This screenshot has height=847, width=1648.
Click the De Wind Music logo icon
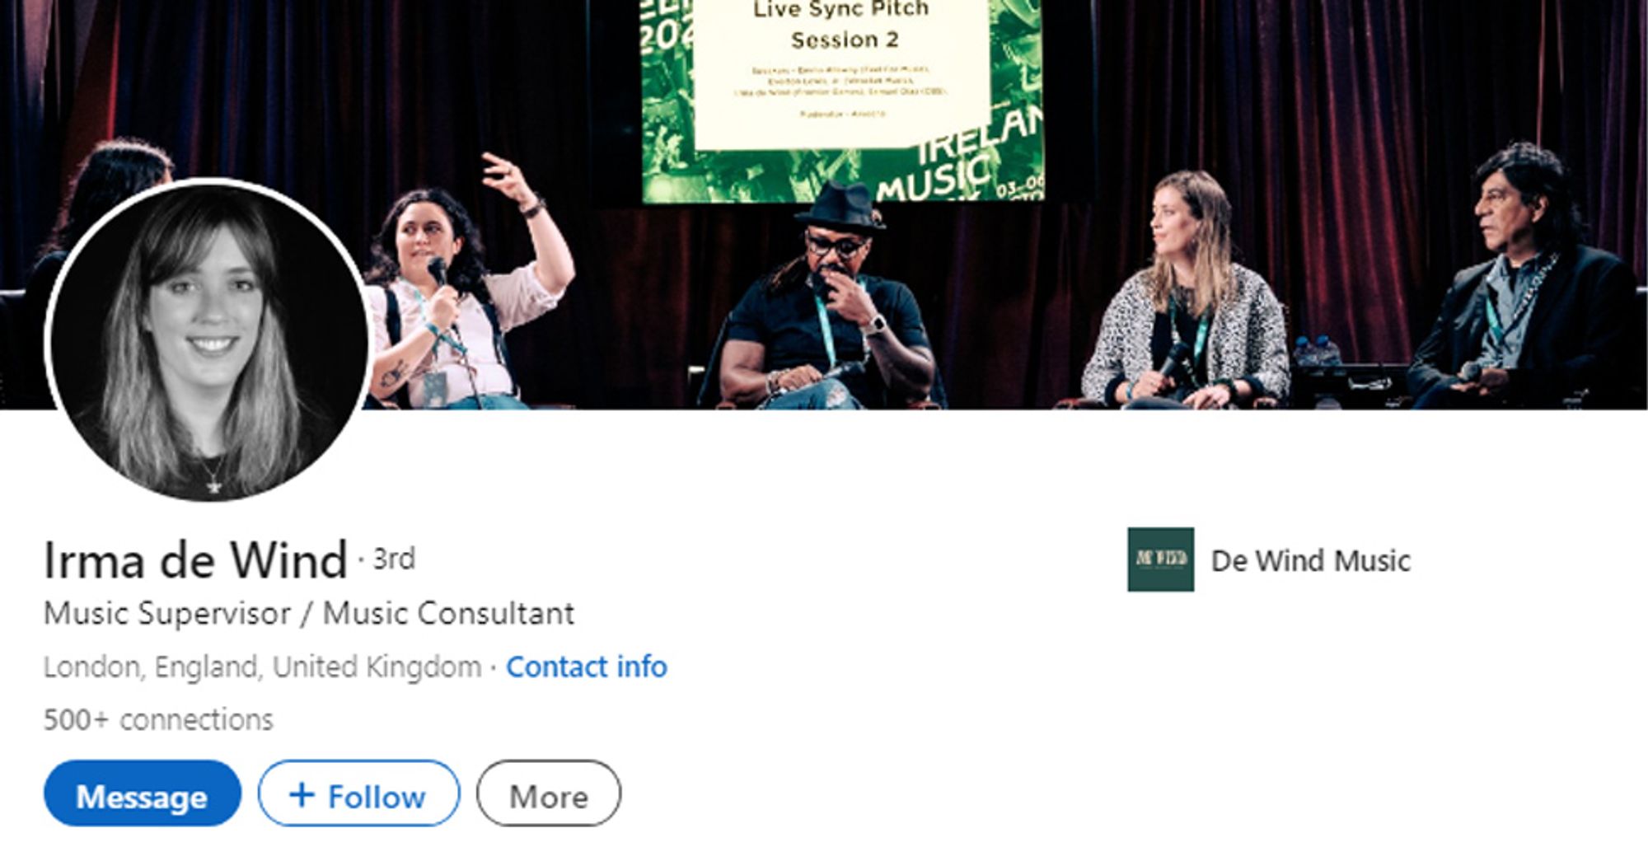[x=1160, y=559]
